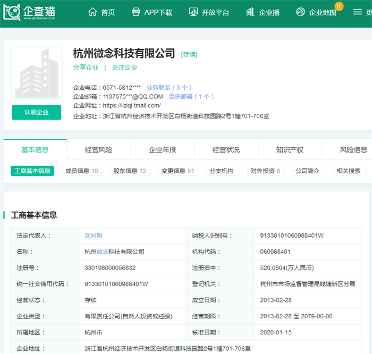Open legal representative 刘同明 link
The width and height of the screenshot is (372, 354).
pyautogui.click(x=94, y=235)
